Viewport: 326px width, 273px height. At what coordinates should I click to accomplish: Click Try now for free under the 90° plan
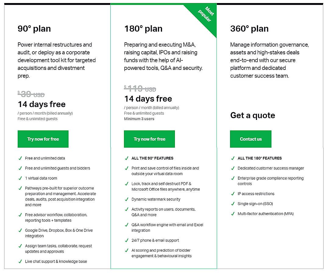click(x=43, y=139)
